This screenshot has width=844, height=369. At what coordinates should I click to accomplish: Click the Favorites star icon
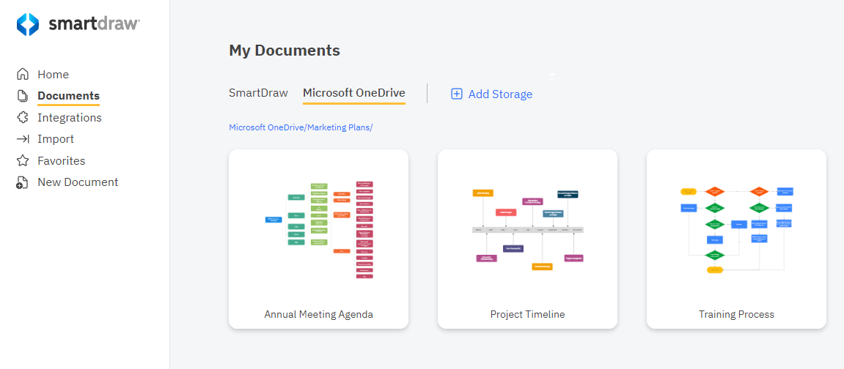point(23,160)
